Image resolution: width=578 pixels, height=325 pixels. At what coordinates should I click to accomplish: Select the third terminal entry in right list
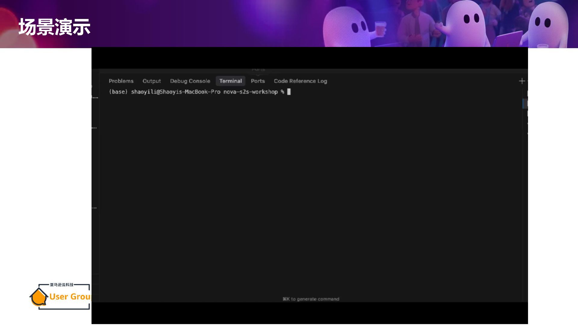coord(527,114)
